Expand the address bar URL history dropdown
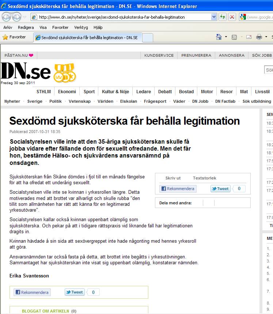The image size is (273, 314). [x=214, y=17]
